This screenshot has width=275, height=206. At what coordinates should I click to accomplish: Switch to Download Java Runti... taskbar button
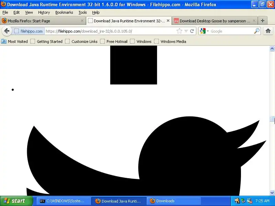(x=119, y=201)
